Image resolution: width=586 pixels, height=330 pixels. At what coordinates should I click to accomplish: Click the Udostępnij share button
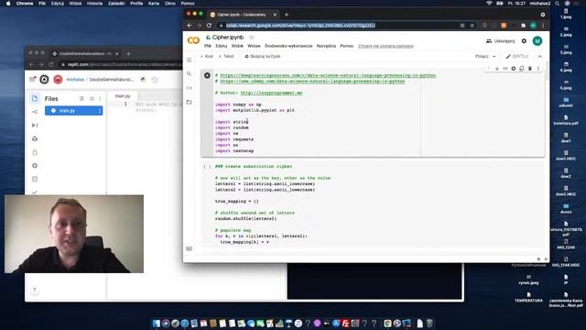tap(501, 40)
